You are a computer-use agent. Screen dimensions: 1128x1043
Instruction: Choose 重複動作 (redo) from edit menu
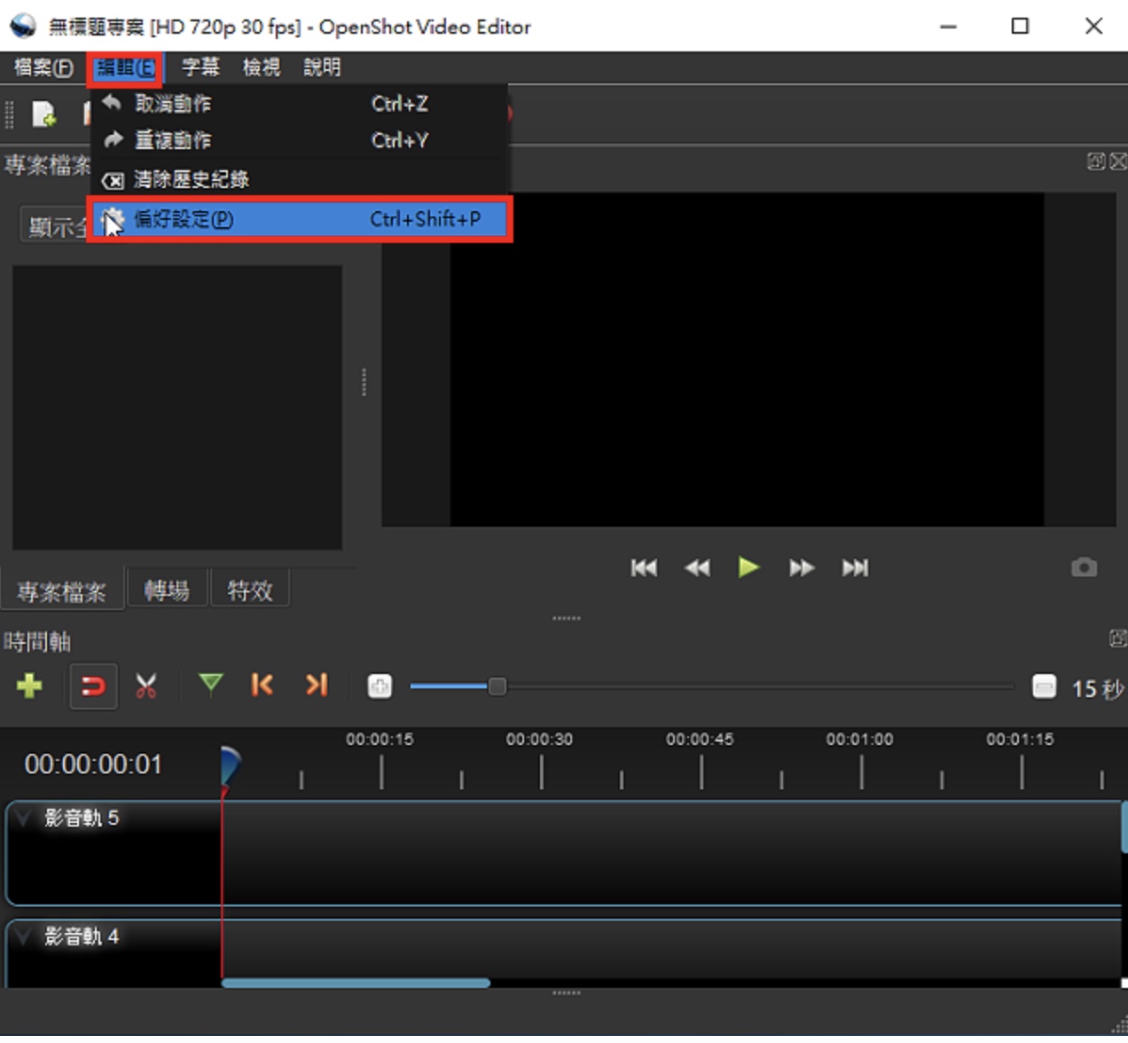[300, 140]
